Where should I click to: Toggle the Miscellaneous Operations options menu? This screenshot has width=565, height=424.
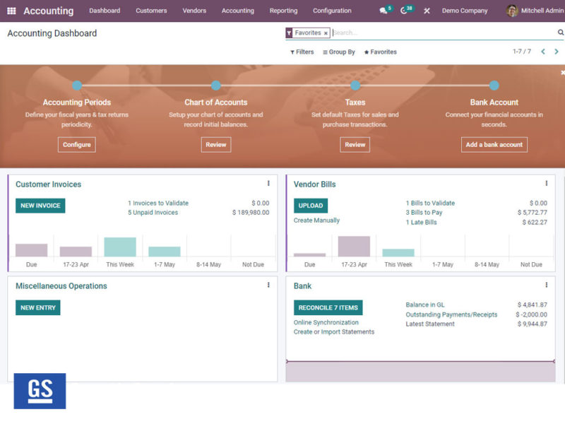pos(268,285)
